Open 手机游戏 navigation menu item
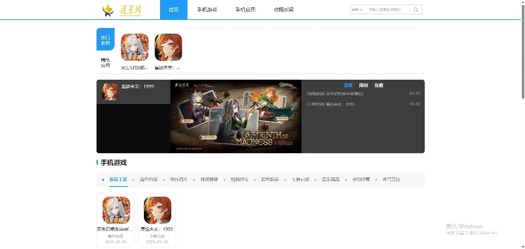Image resolution: width=525 pixels, height=249 pixels. (207, 10)
